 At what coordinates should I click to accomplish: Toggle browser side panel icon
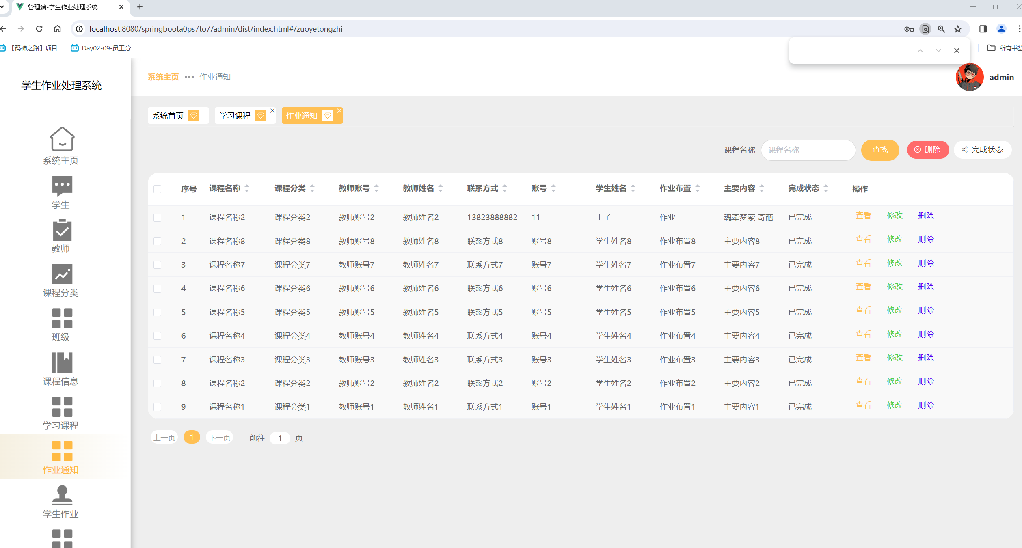pos(983,29)
